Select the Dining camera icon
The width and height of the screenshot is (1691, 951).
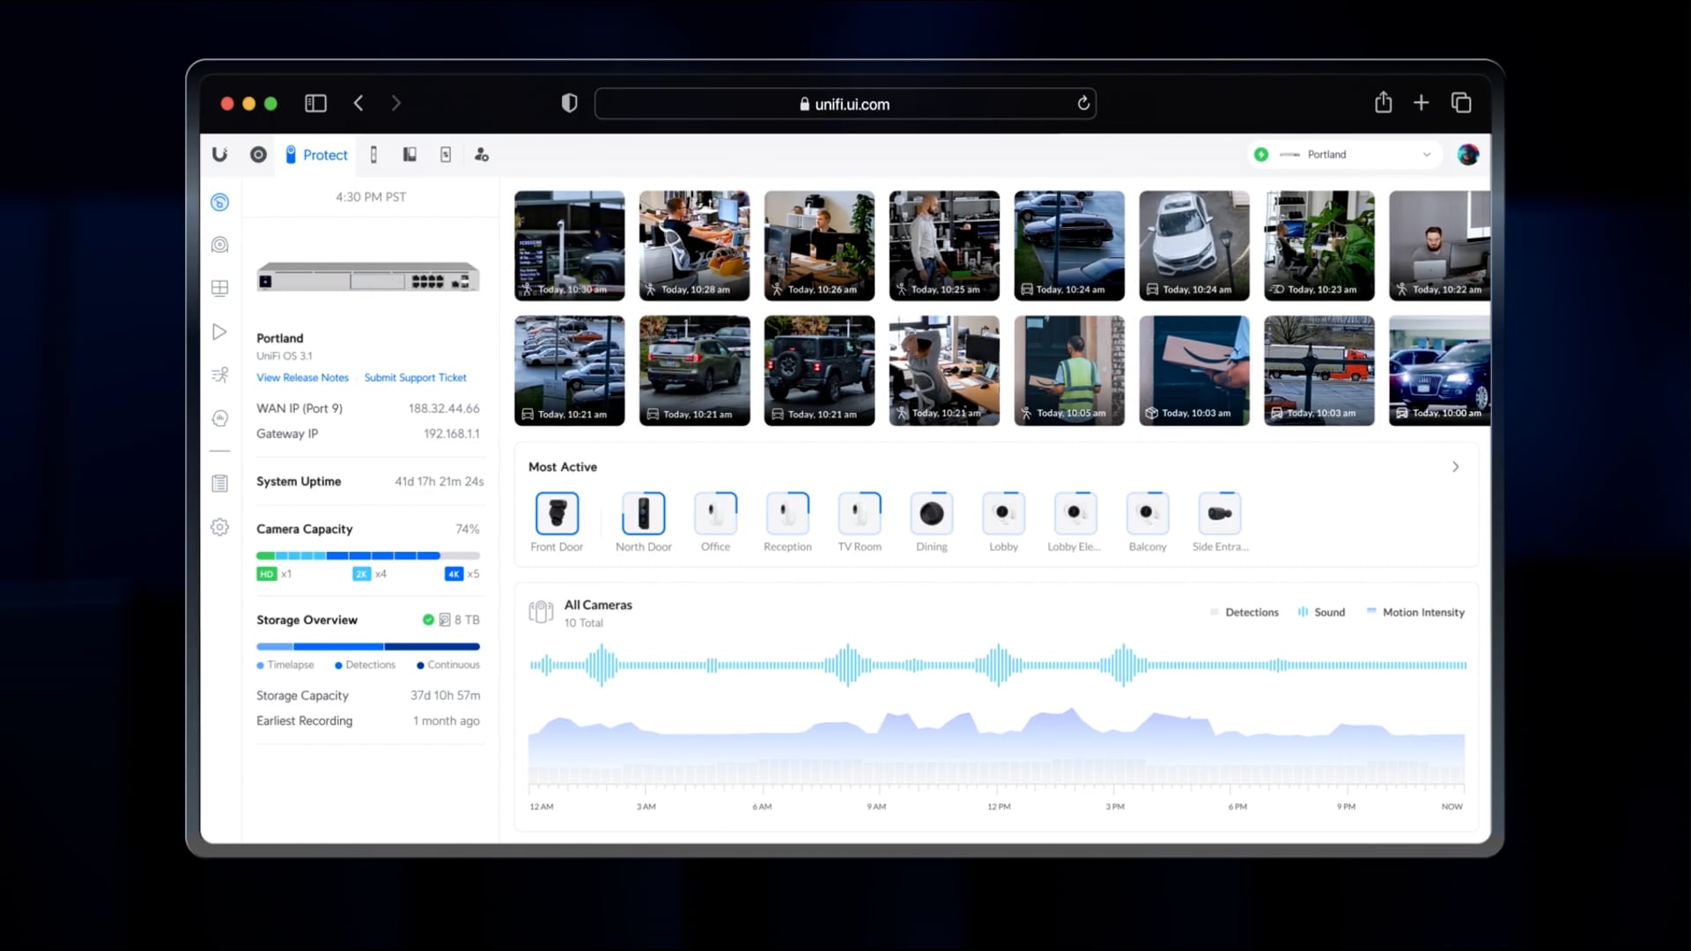pyautogui.click(x=932, y=513)
